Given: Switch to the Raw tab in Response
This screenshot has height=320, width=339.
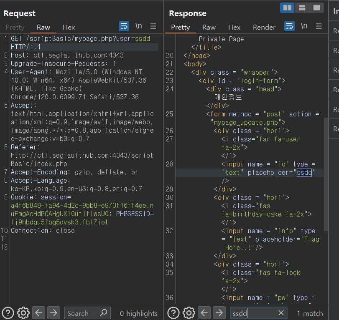Looking at the screenshot, I should click(209, 27).
